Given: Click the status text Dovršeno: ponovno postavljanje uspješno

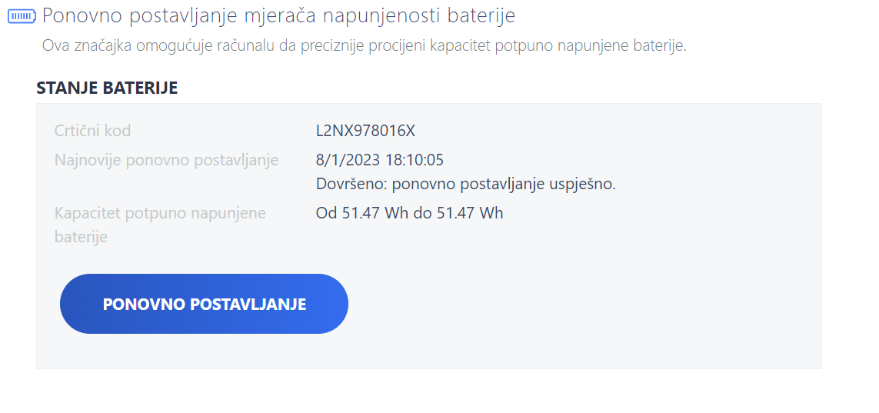Looking at the screenshot, I should (466, 185).
